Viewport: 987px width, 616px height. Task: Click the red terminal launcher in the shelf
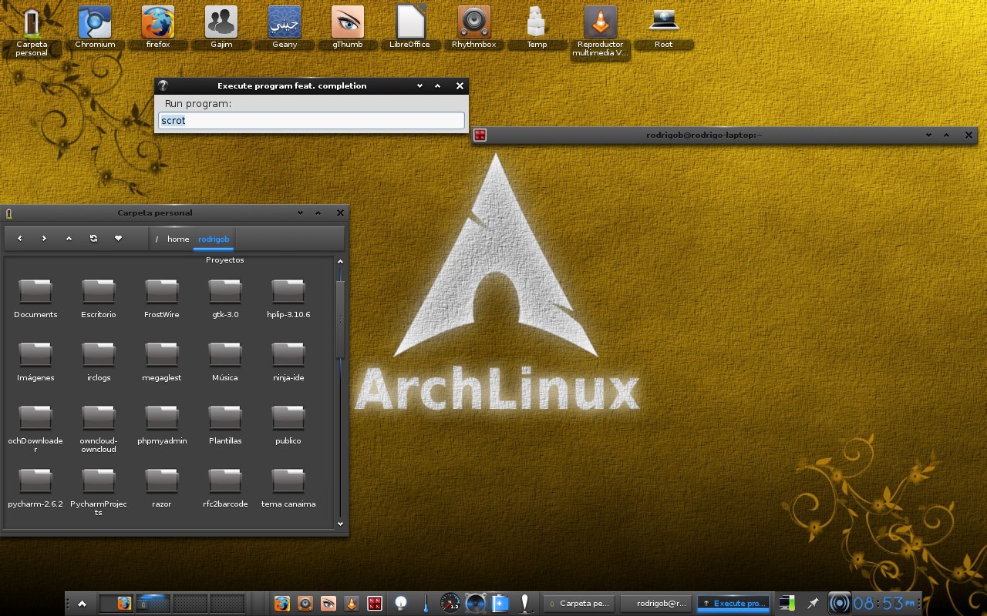tap(375, 604)
